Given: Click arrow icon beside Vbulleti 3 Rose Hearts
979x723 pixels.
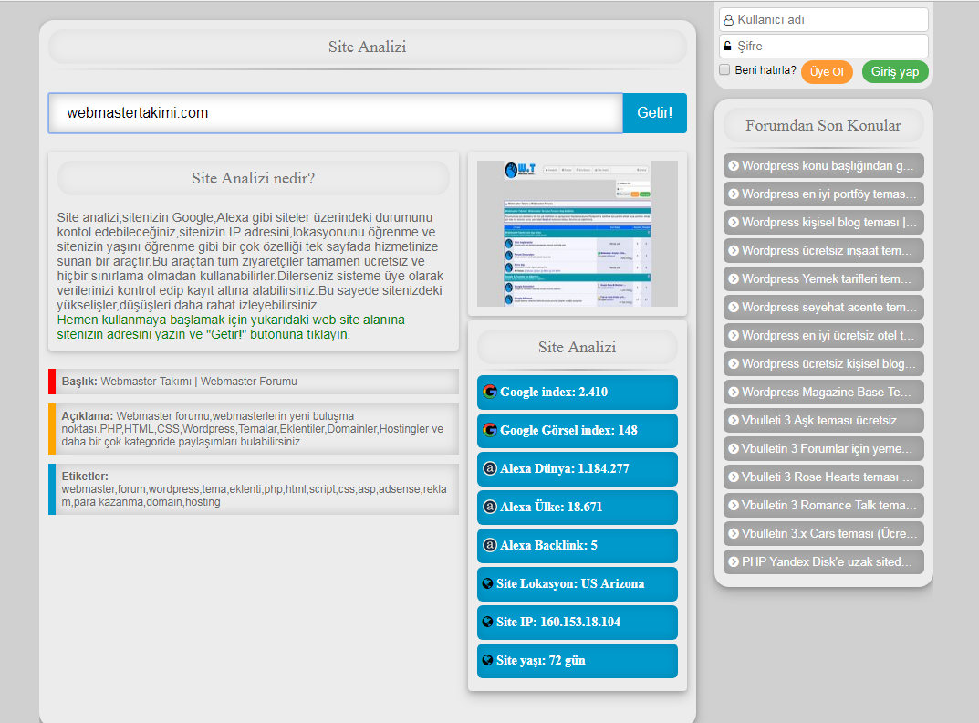Looking at the screenshot, I should 734,477.
